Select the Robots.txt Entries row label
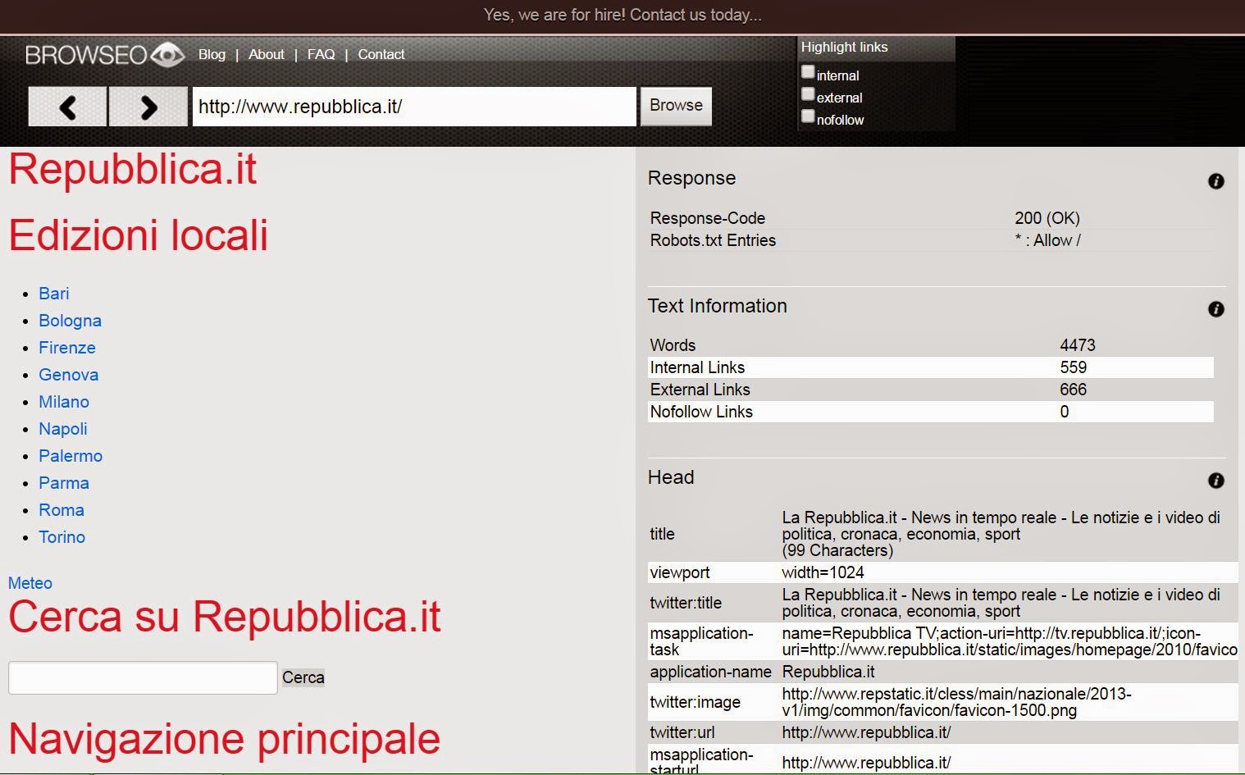 click(x=713, y=240)
